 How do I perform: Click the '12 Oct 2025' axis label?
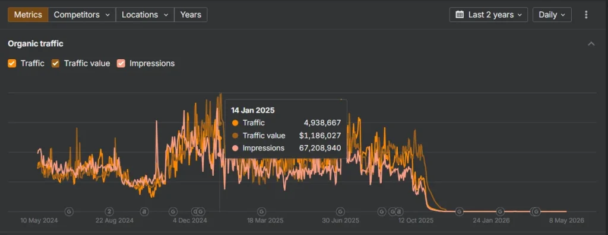(x=416, y=221)
